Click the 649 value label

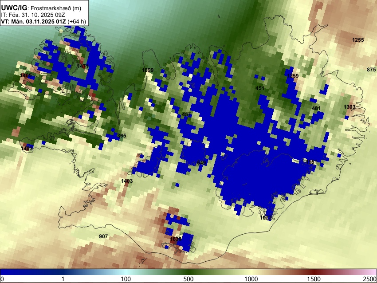(201, 163)
